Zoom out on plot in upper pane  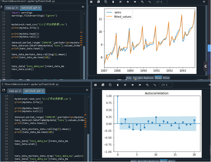click(150, 2)
